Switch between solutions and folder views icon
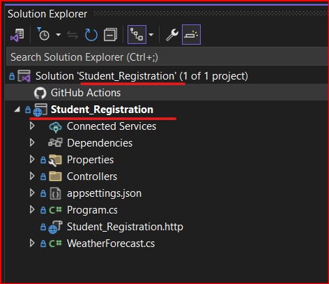 [17, 35]
